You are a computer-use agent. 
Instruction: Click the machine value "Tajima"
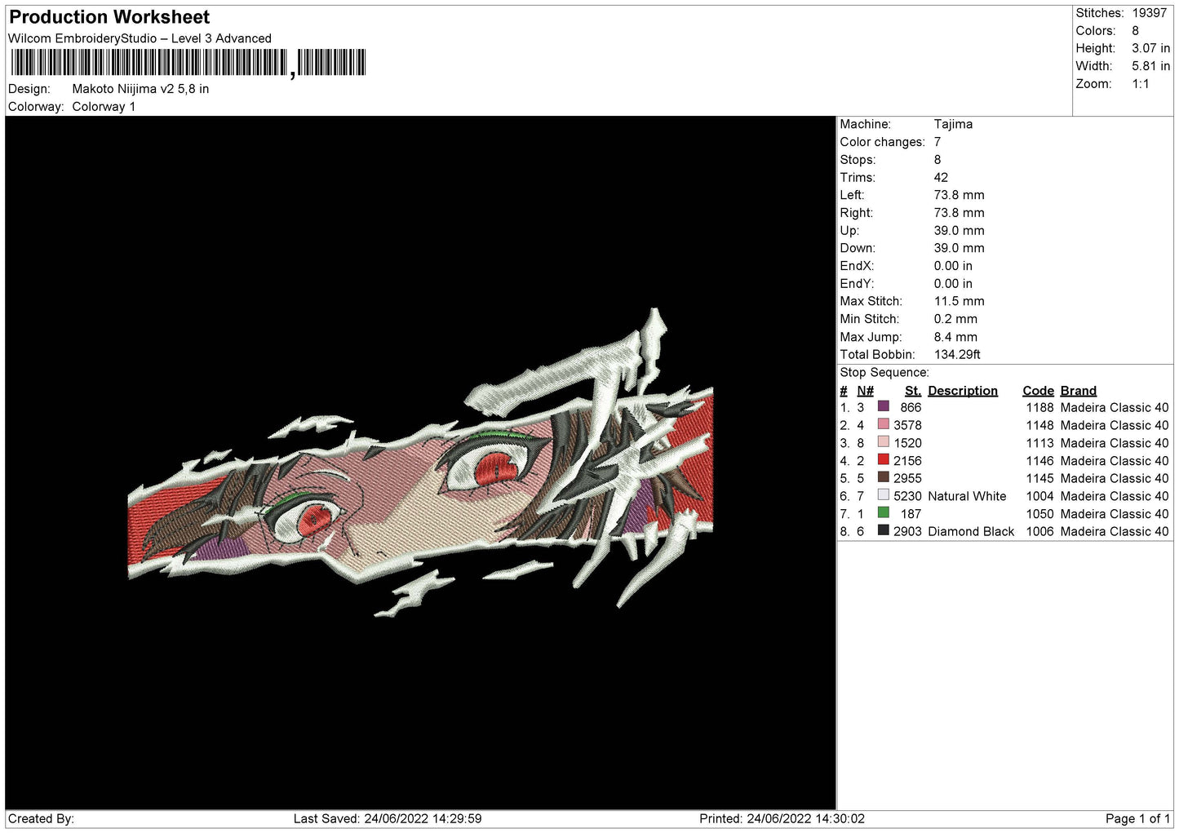pyautogui.click(x=953, y=124)
